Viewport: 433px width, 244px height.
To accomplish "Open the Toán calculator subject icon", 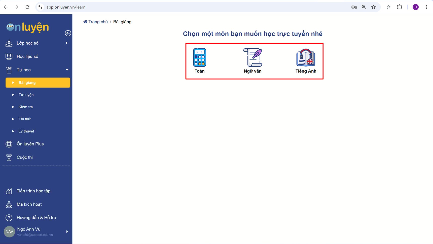I will (x=199, y=57).
